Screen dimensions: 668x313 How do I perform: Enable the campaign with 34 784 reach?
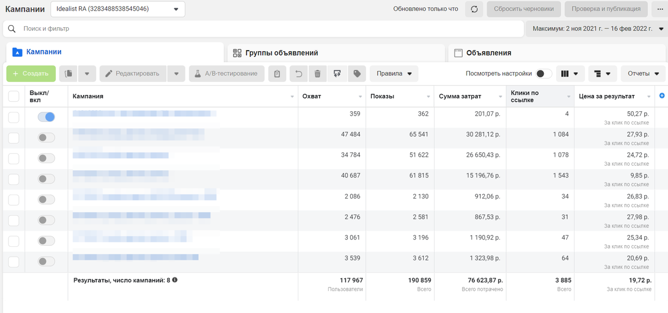point(46,158)
